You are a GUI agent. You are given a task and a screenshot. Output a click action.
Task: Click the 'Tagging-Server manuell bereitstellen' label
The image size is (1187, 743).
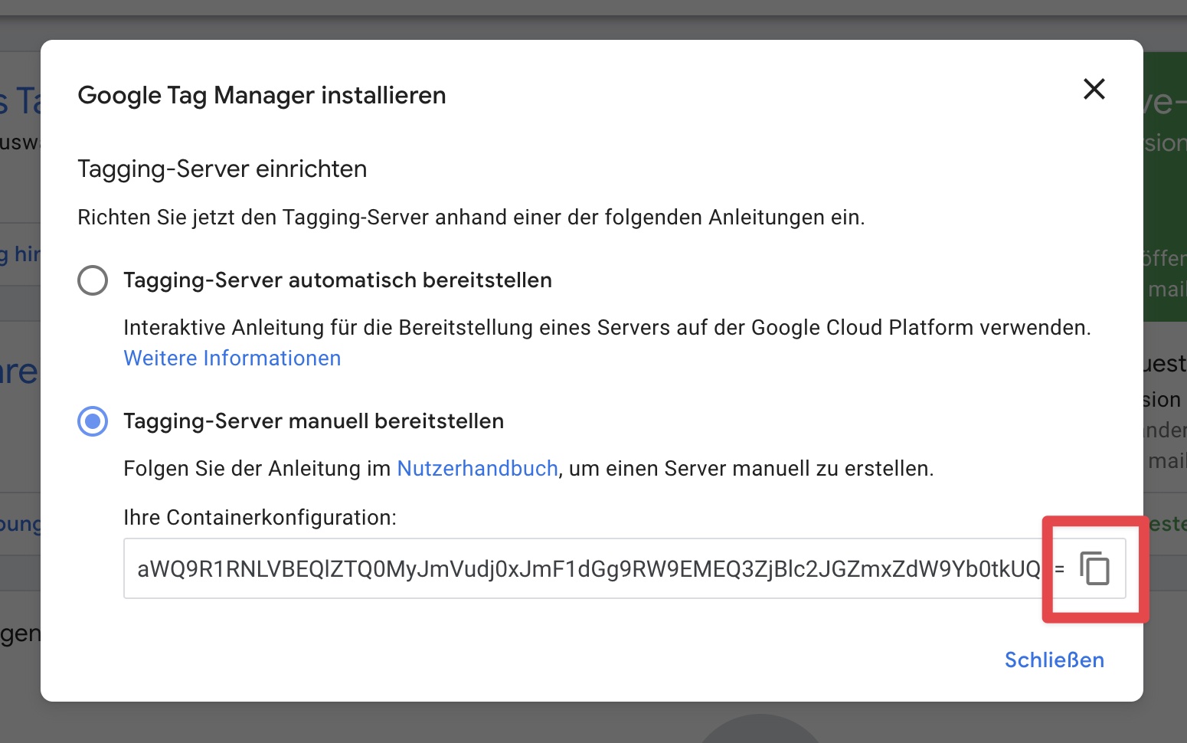click(313, 421)
